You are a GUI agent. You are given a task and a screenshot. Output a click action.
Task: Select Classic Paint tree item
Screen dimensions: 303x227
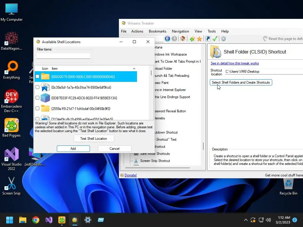coord(162,83)
